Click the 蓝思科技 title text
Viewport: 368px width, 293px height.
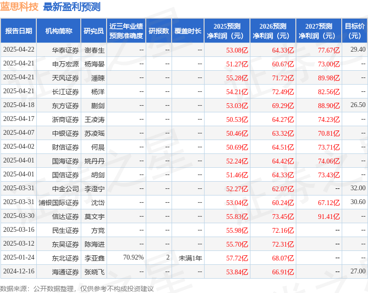[x=19, y=7]
